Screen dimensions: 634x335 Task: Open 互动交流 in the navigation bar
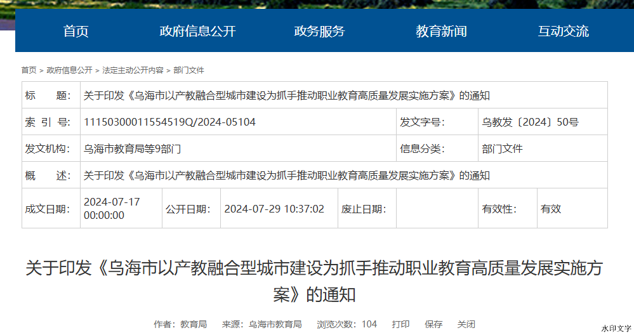(x=563, y=31)
